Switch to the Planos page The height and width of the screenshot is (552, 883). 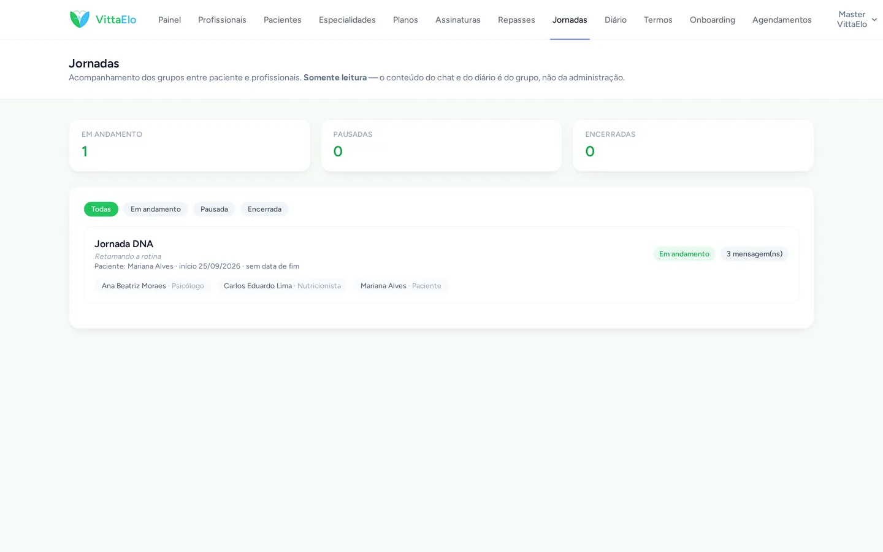point(405,20)
